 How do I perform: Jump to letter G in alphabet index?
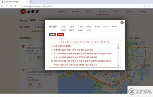point(74,42)
